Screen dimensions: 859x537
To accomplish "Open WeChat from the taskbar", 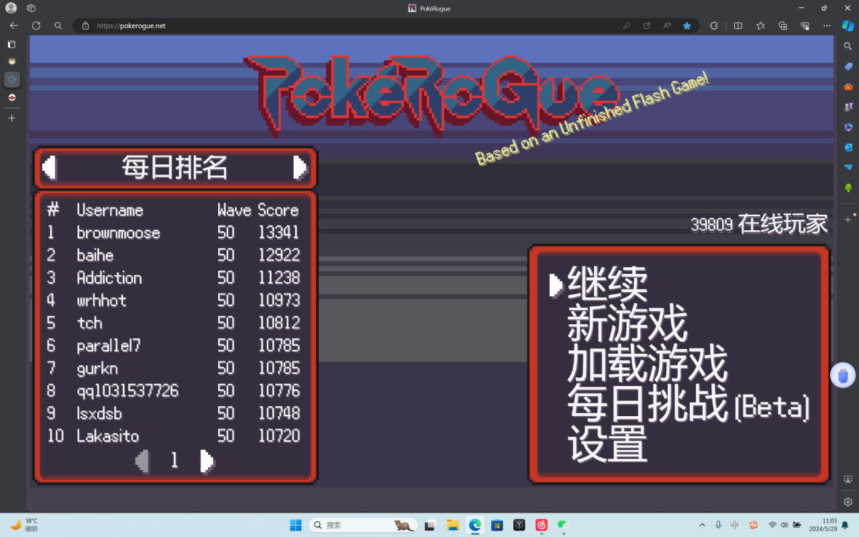I will [x=563, y=525].
